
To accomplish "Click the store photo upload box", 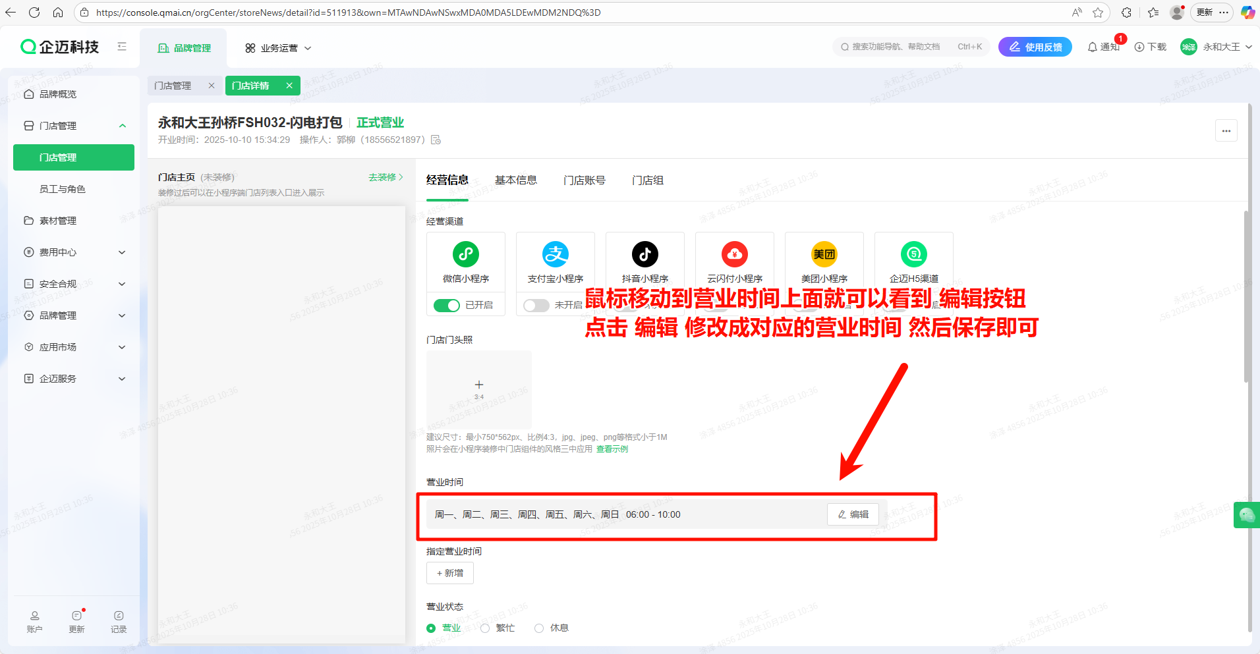I will 478,389.
